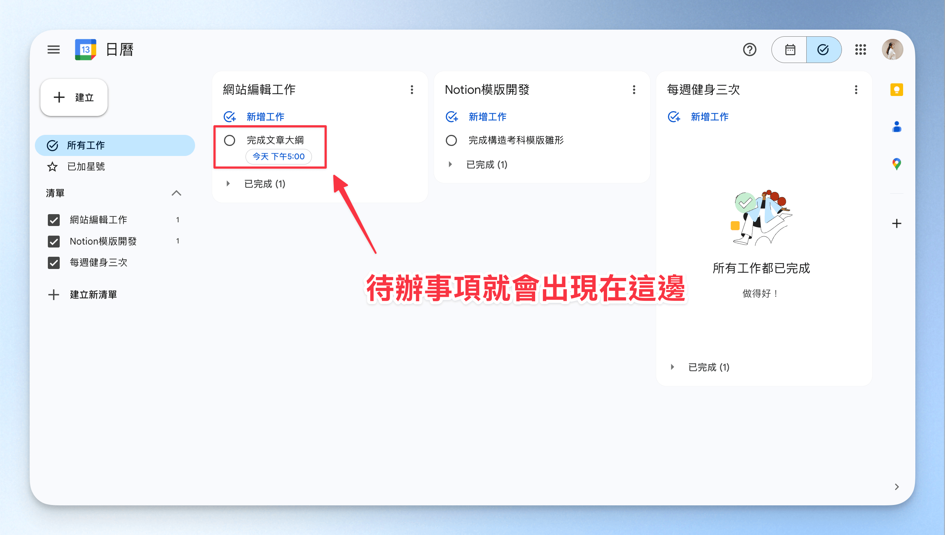Select 已加星號 in the sidebar

click(86, 167)
